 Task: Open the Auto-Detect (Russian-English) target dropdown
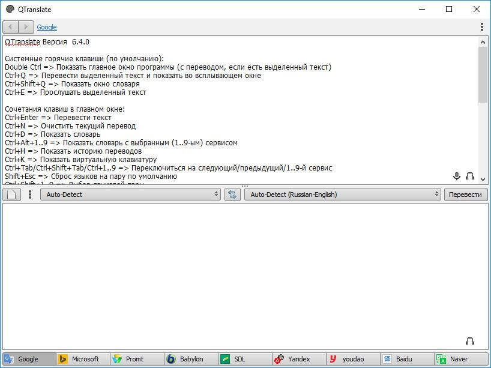pos(342,195)
